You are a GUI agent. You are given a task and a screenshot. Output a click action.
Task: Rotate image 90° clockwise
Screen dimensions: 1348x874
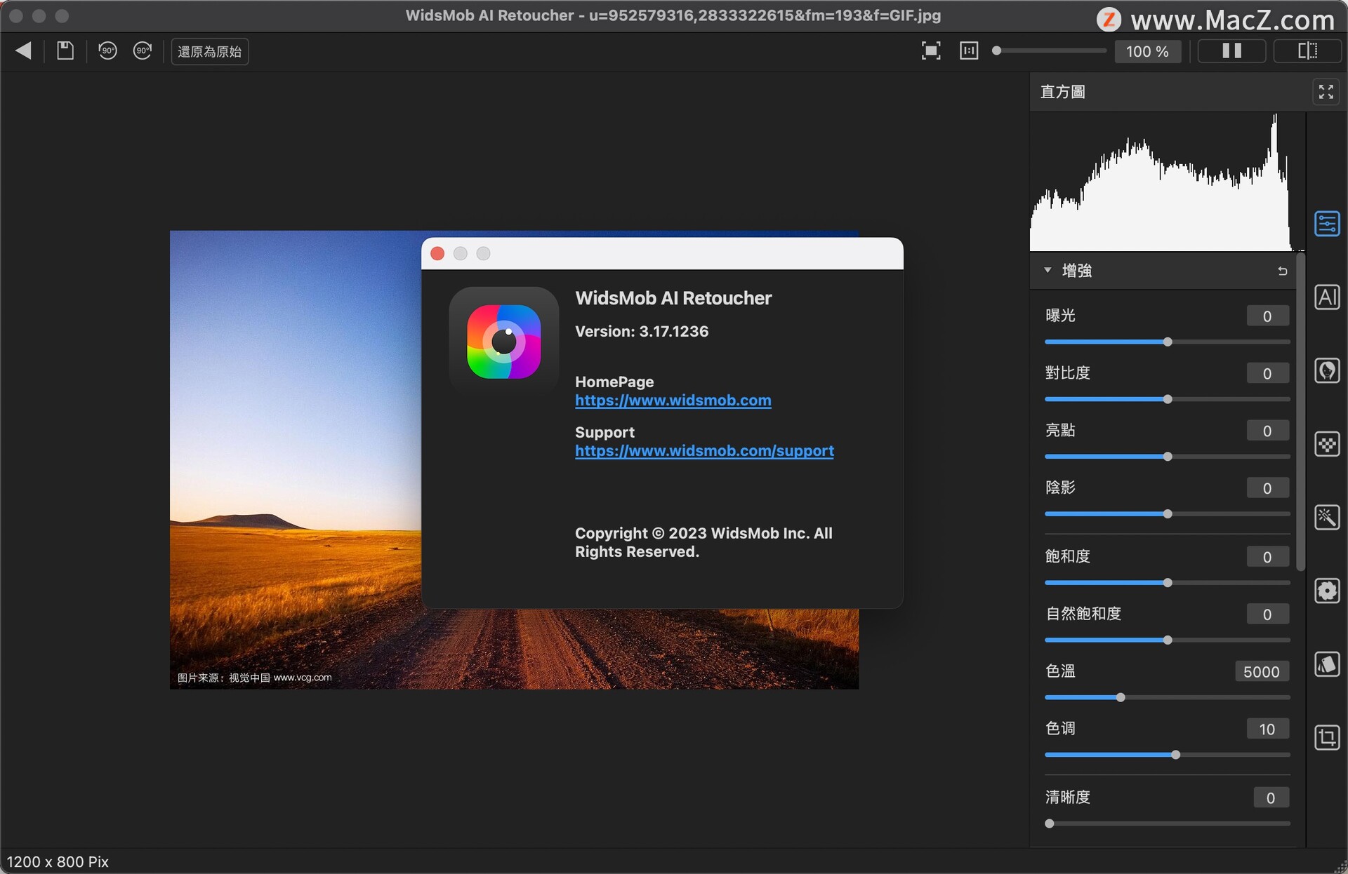143,51
